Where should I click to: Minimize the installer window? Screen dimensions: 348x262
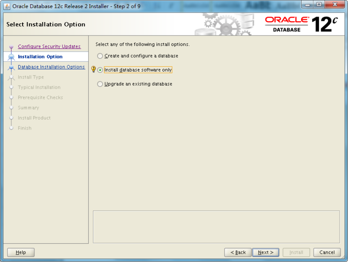coord(309,5)
